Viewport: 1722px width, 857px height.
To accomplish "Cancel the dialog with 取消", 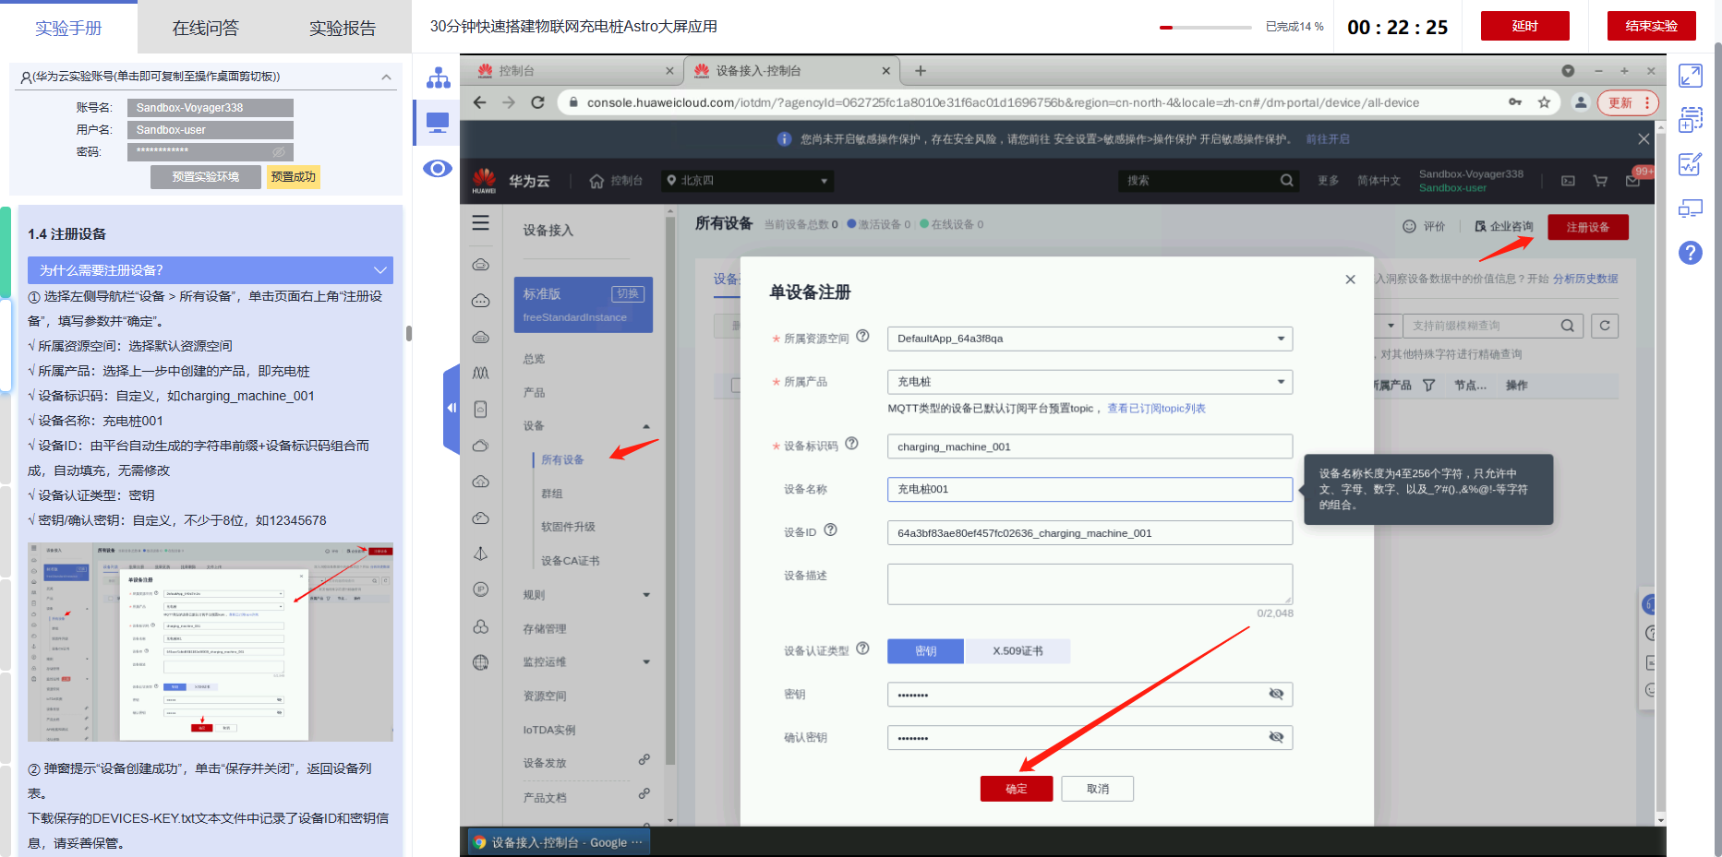I will click(1098, 789).
